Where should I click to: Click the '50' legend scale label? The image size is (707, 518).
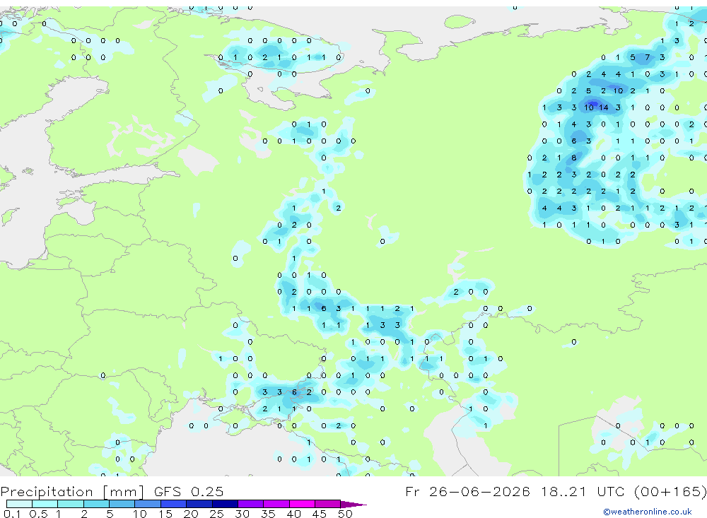pos(345,514)
